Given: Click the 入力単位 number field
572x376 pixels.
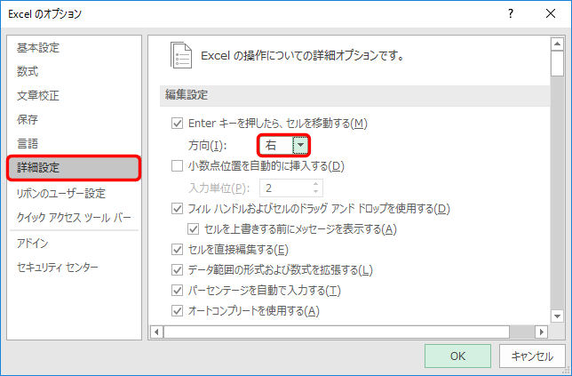Looking at the screenshot, I should point(286,188).
